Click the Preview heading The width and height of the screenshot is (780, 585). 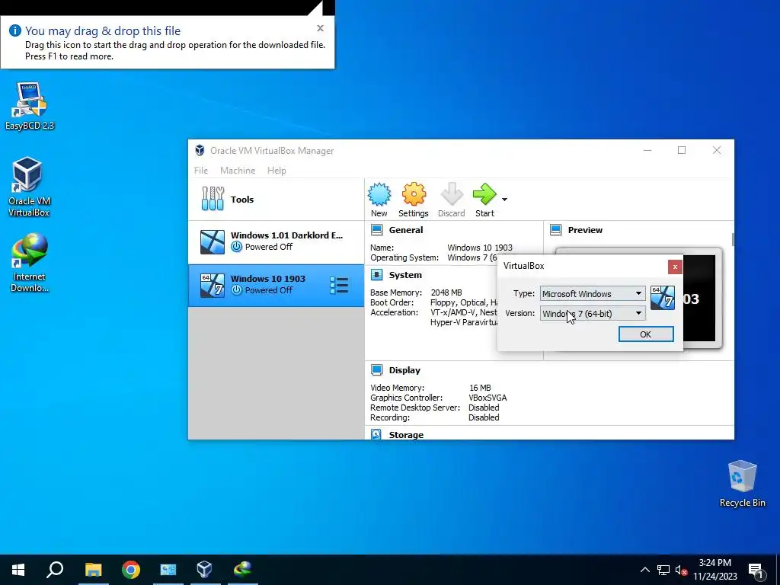(585, 230)
